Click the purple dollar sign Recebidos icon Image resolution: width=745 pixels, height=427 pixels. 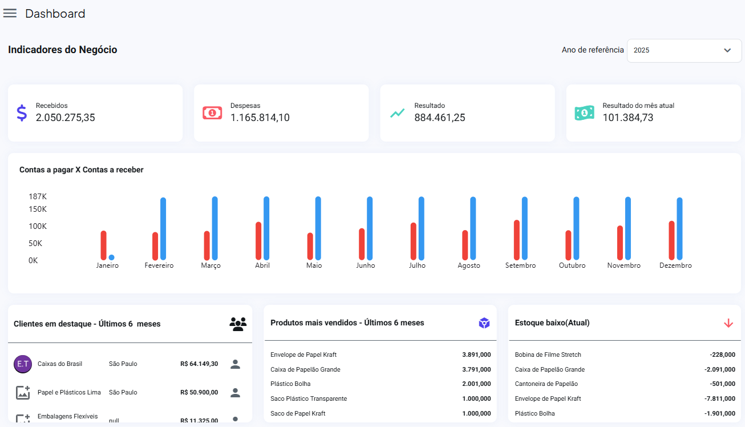coord(22,113)
